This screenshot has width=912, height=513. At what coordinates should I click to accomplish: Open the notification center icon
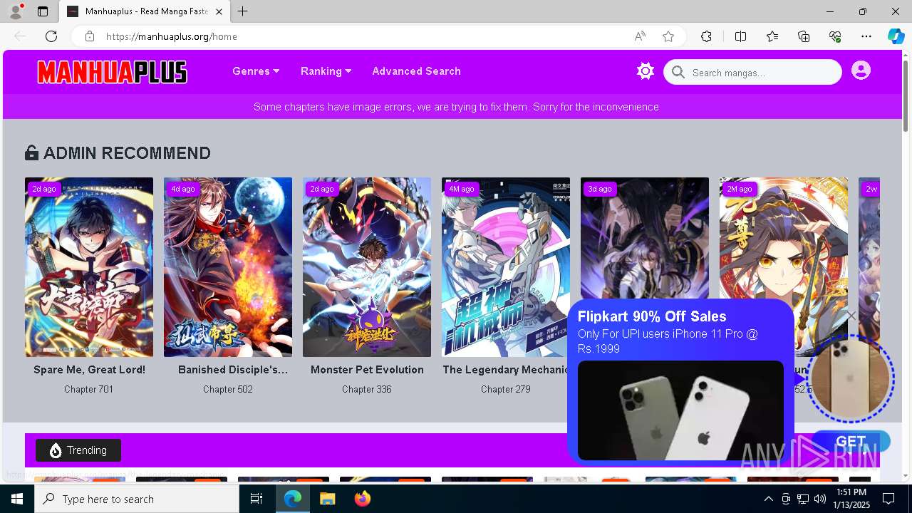[x=888, y=499]
